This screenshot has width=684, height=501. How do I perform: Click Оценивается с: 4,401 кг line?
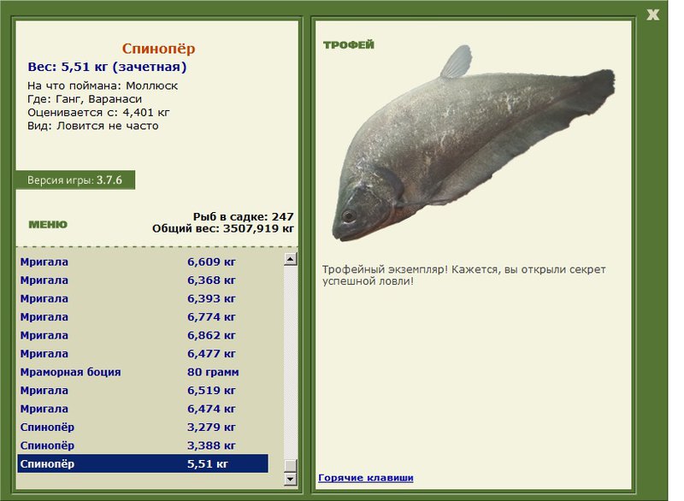(x=98, y=113)
